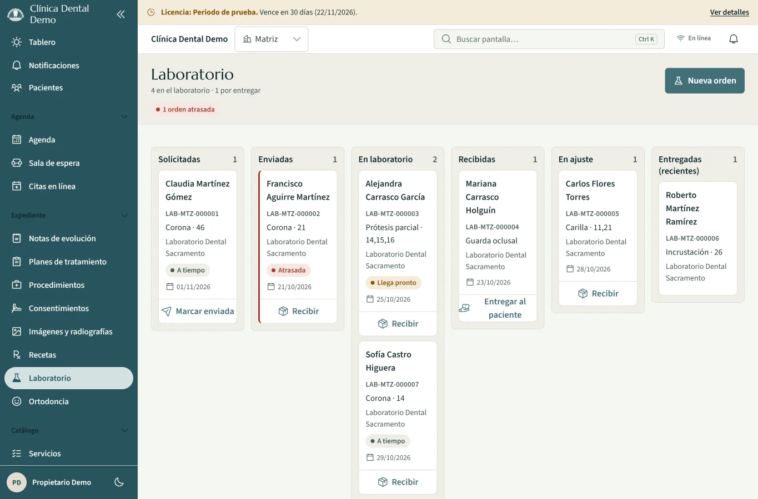Click the PD avatar icon
The image size is (758, 499).
17,482
